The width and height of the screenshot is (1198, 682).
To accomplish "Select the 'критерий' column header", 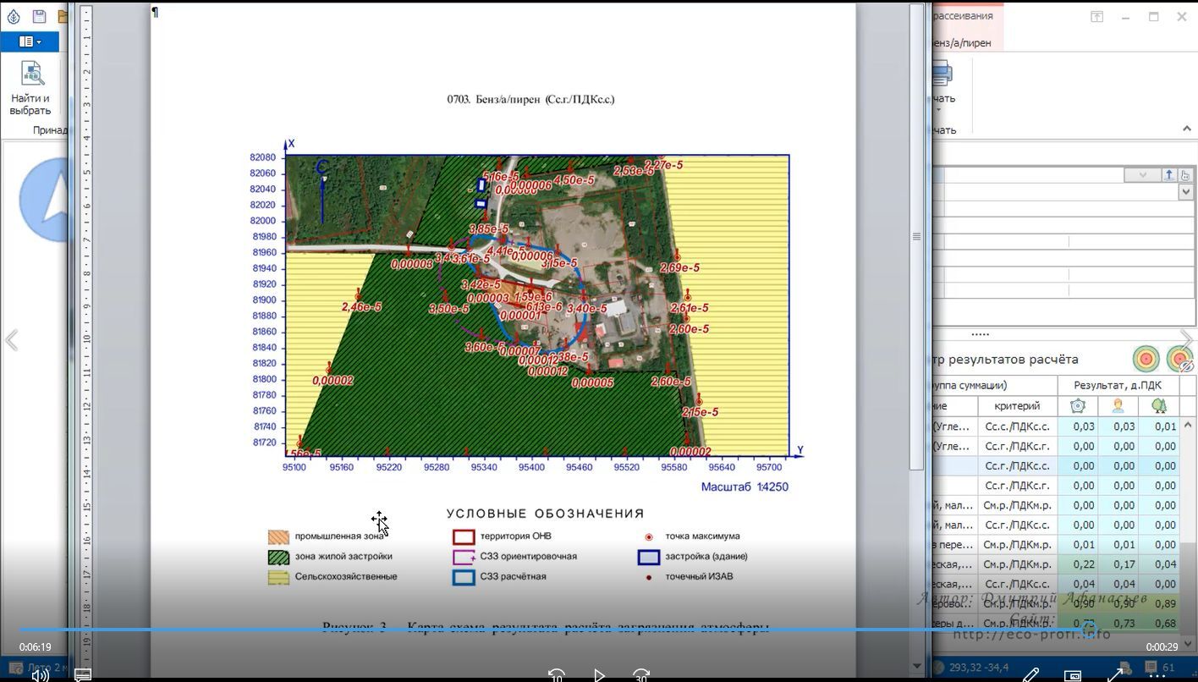I will click(1017, 406).
